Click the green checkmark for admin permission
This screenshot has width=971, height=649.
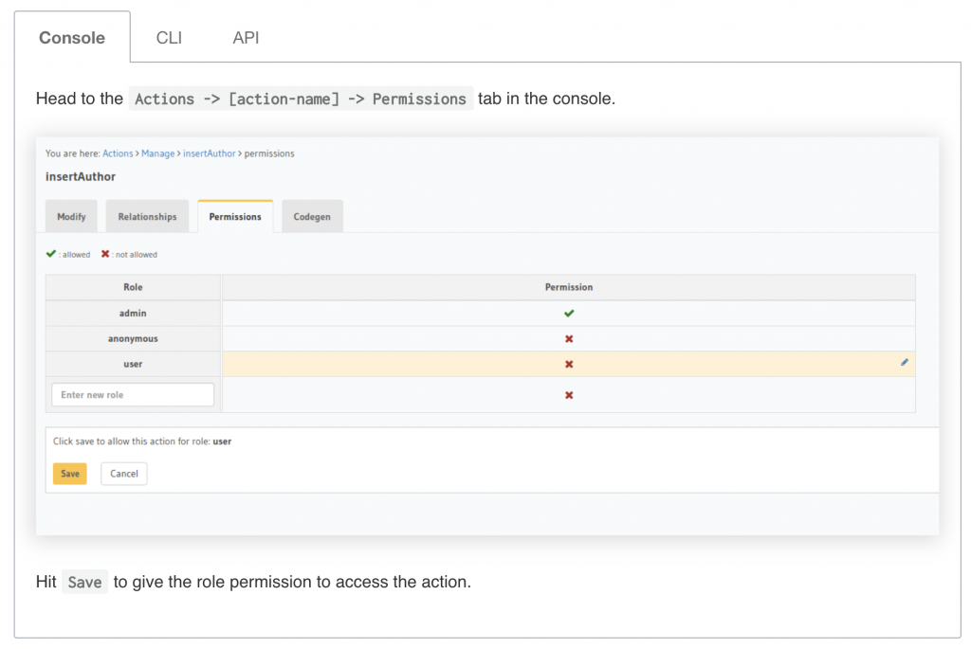(569, 314)
